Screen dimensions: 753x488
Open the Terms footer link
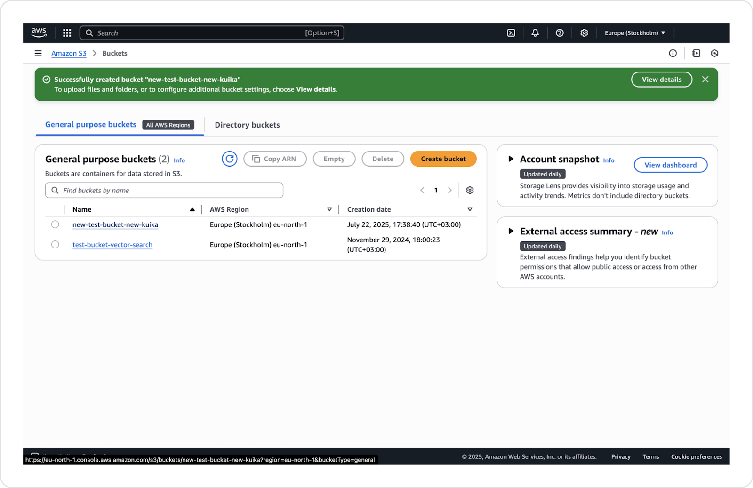tap(651, 457)
